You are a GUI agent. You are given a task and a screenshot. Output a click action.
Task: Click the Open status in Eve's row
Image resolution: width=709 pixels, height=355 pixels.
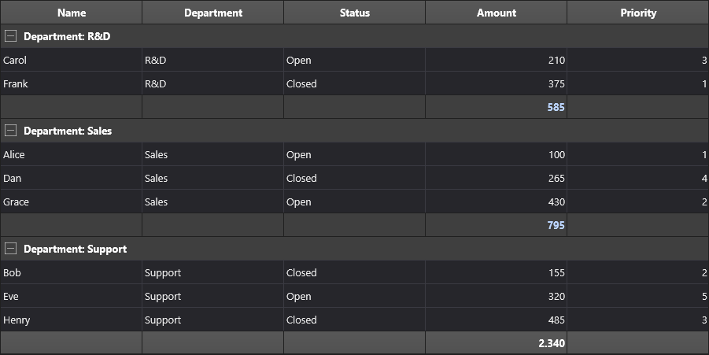(x=354, y=296)
